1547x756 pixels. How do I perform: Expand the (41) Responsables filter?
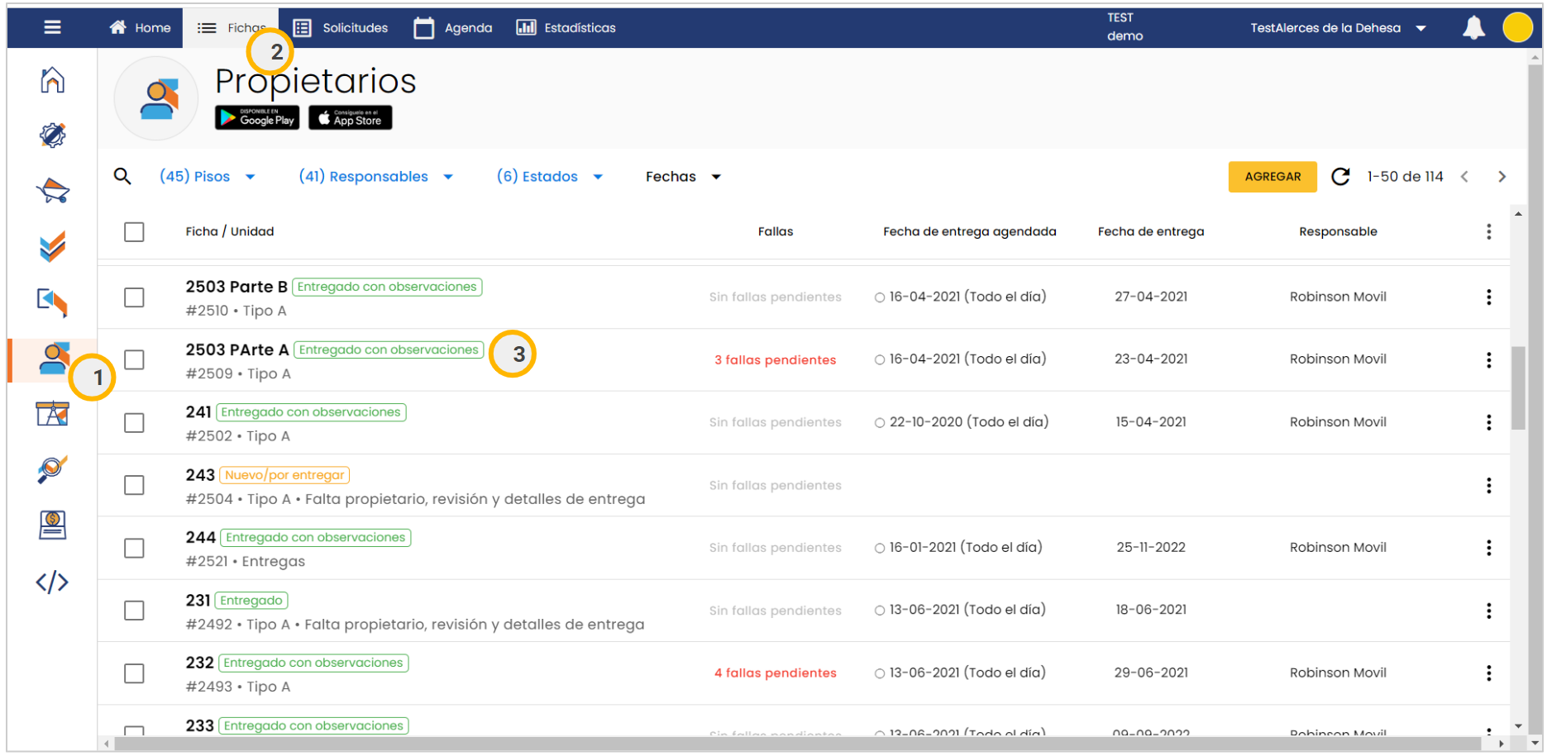pos(375,177)
